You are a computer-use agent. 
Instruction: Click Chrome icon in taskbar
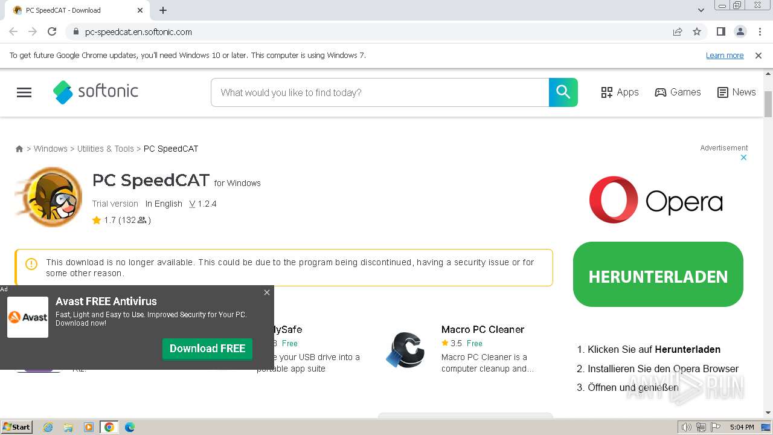109,427
